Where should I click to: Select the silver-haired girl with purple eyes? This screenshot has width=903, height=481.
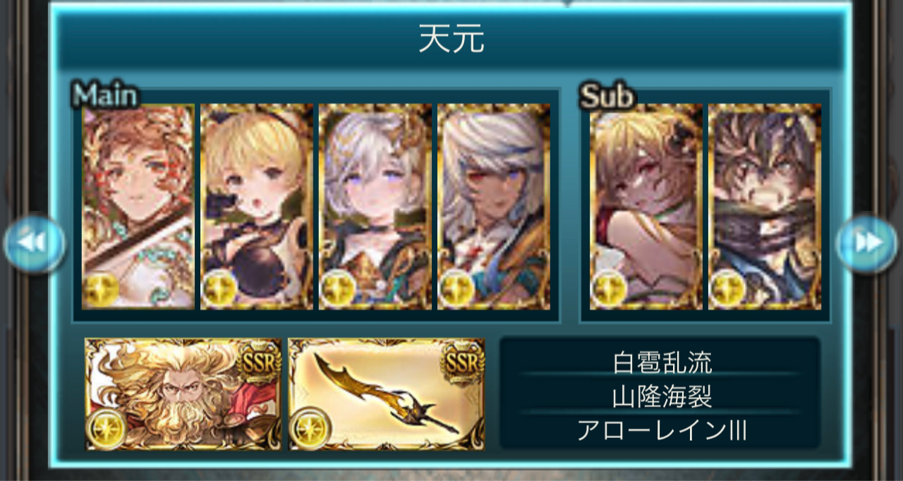375,207
